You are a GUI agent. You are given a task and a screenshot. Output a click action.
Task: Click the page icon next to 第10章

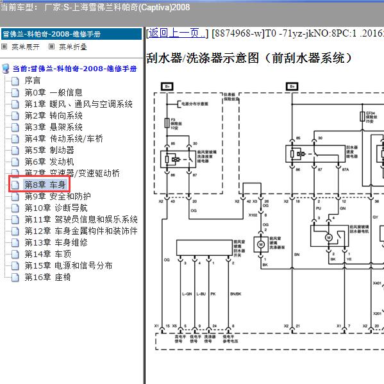(15, 208)
